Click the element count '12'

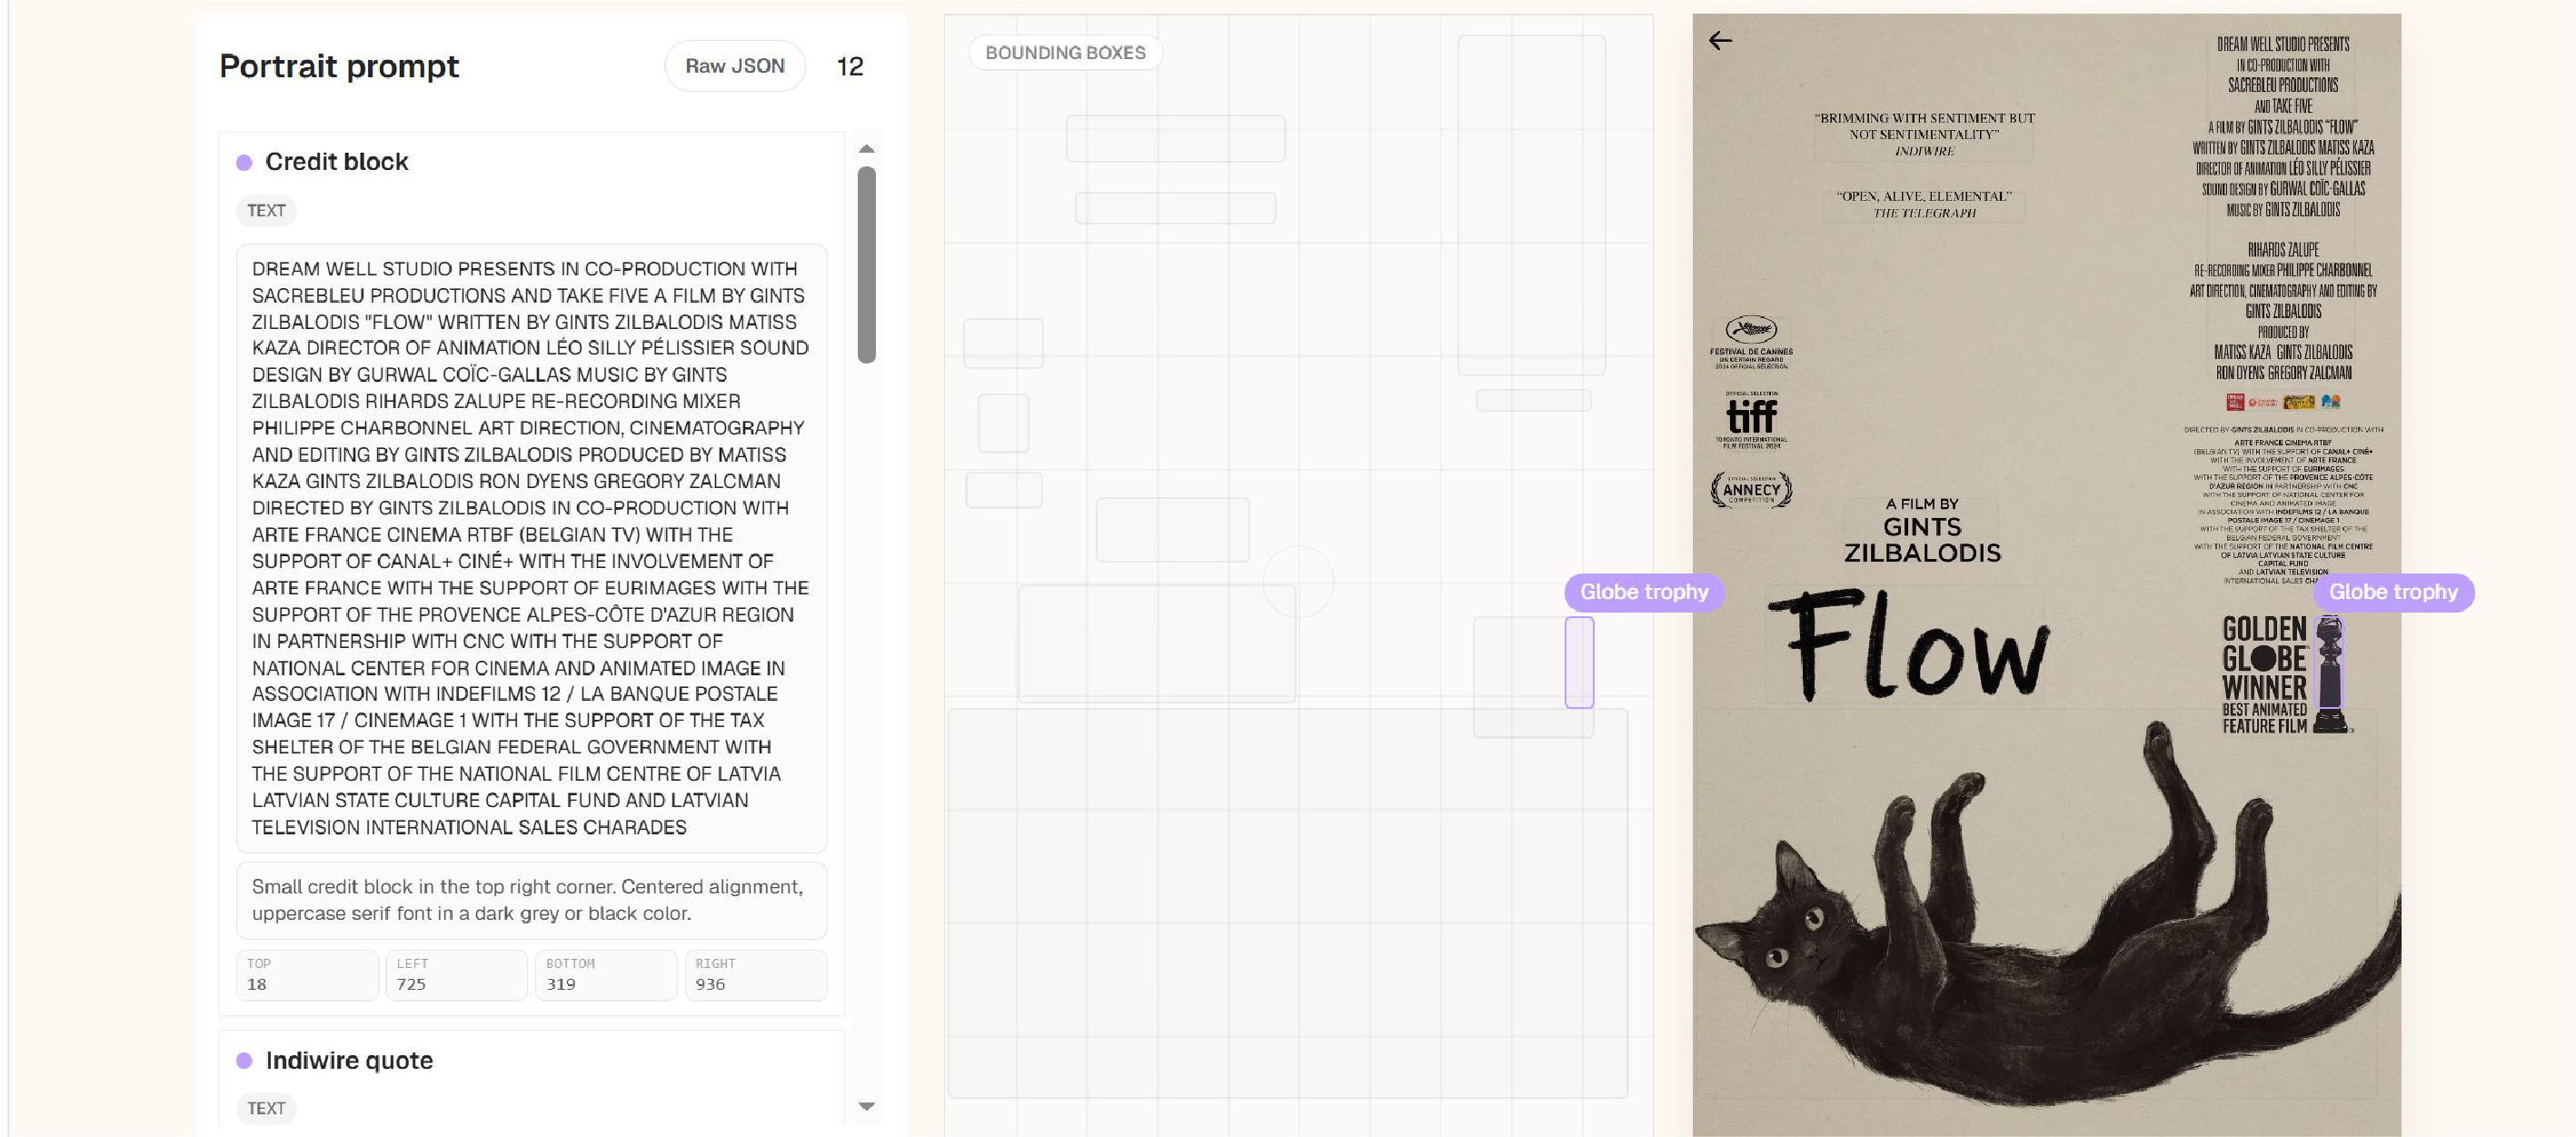[x=850, y=66]
